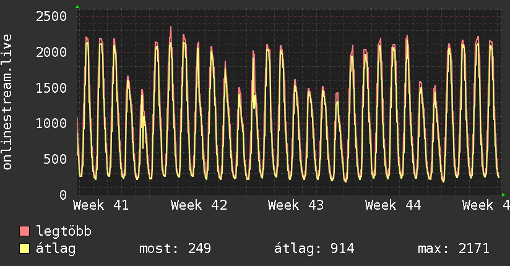This screenshot has width=510, height=266.
Task: Select the legtöbb legend label
Action: (64, 231)
